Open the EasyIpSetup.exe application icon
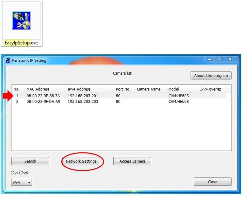This screenshot has height=198, width=246. point(21,20)
